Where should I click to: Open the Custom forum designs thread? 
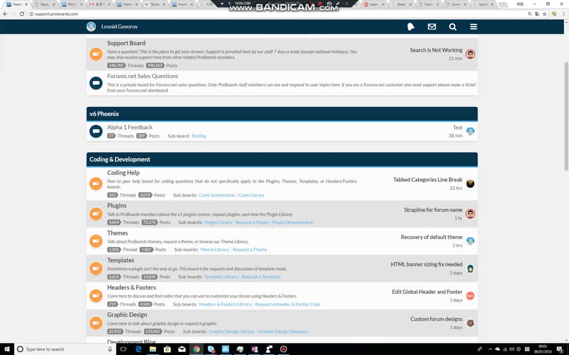(436, 319)
